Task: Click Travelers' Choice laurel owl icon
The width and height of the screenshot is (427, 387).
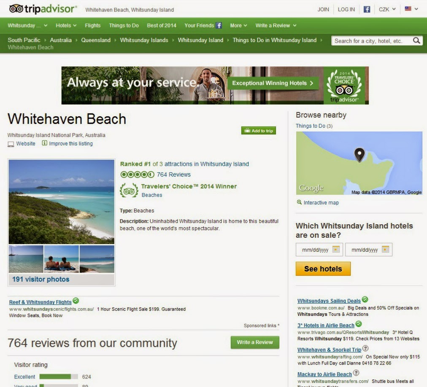Action: click(129, 191)
